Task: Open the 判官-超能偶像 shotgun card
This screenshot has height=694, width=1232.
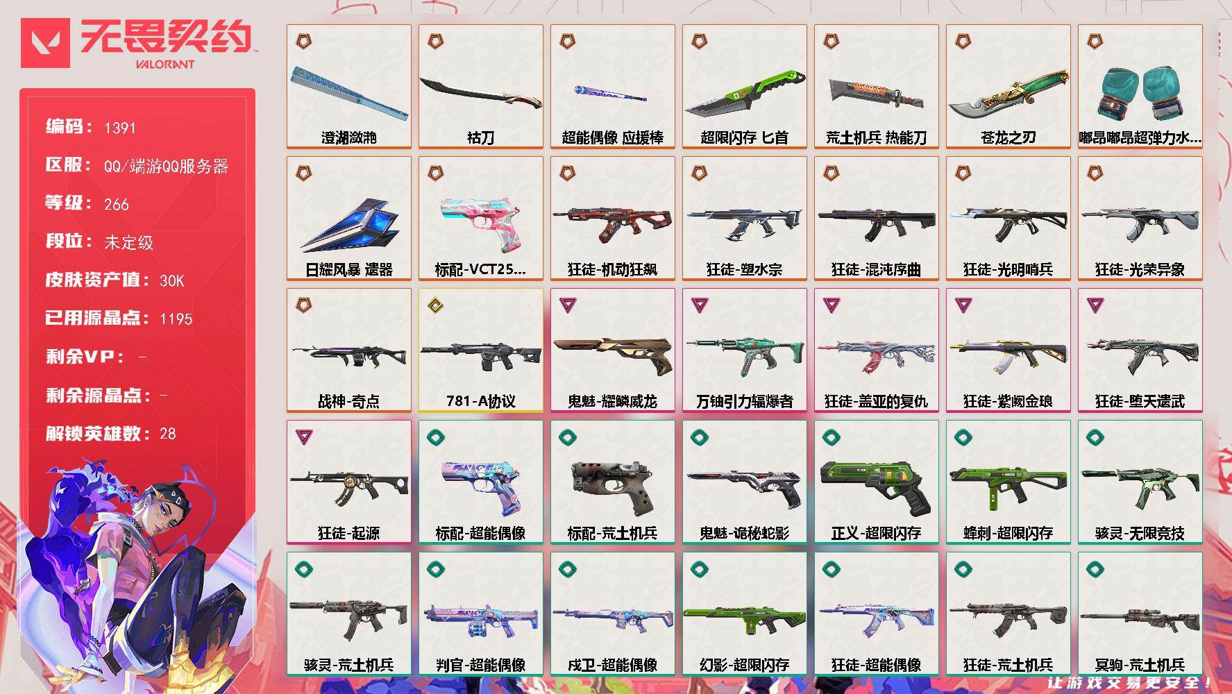Action: [481, 614]
